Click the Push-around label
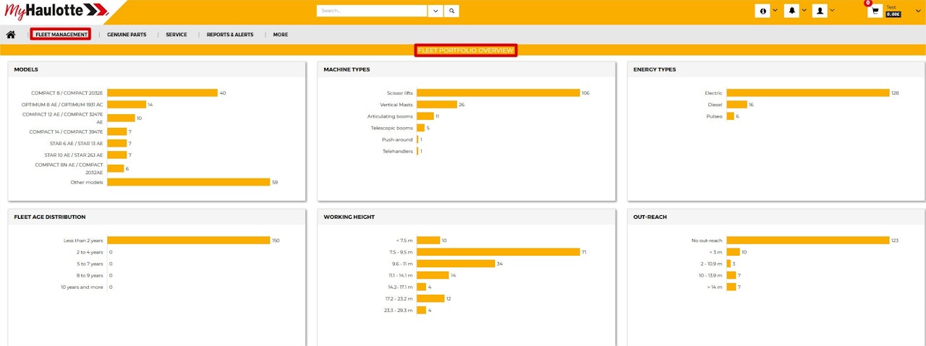Screen dimensions: 926x346 coord(397,139)
